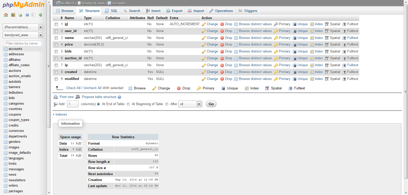Click the Print view printer icon
The image size is (408, 195).
coord(56,97)
